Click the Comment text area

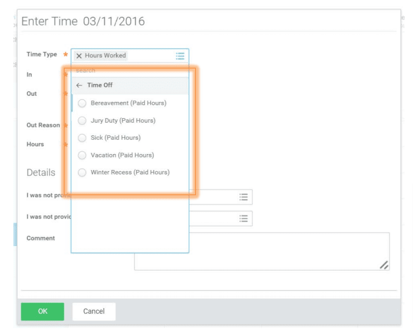coord(262,251)
